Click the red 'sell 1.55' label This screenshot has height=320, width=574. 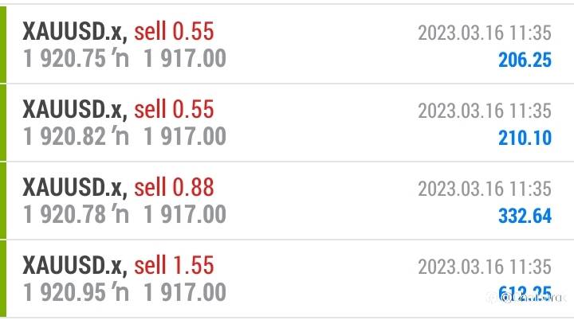pyautogui.click(x=174, y=265)
